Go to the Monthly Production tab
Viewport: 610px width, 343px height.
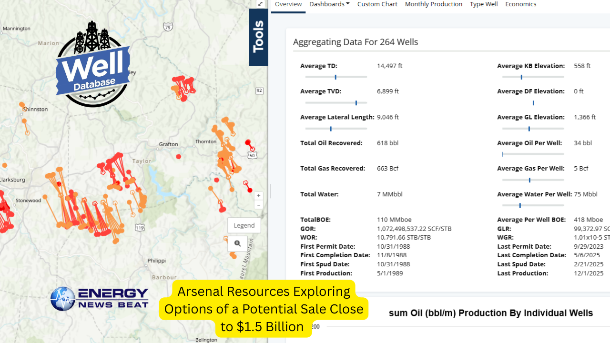click(x=433, y=4)
